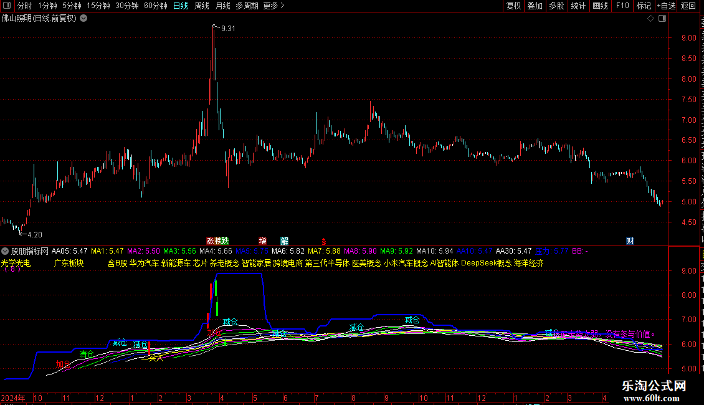The image size is (704, 405).
Task: Click the 华为汽车 concept tag
Action: pyautogui.click(x=144, y=263)
